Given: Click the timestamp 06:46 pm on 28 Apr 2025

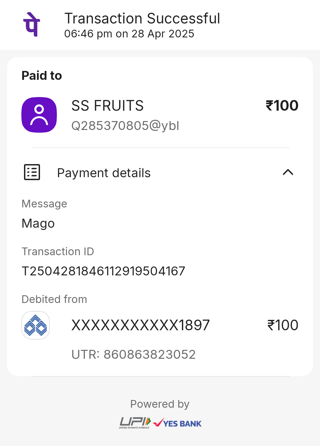Looking at the screenshot, I should point(129,34).
